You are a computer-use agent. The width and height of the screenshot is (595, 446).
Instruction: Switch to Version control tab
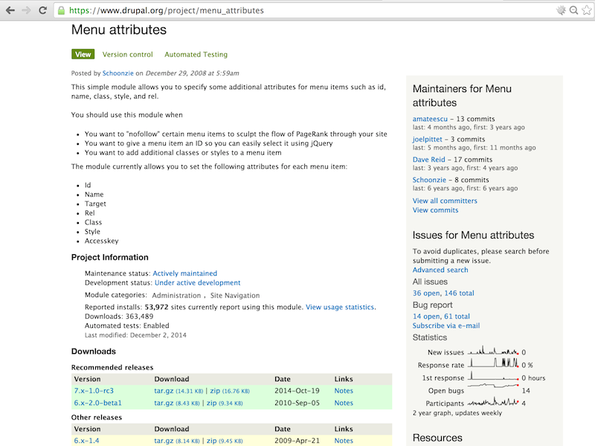click(127, 54)
